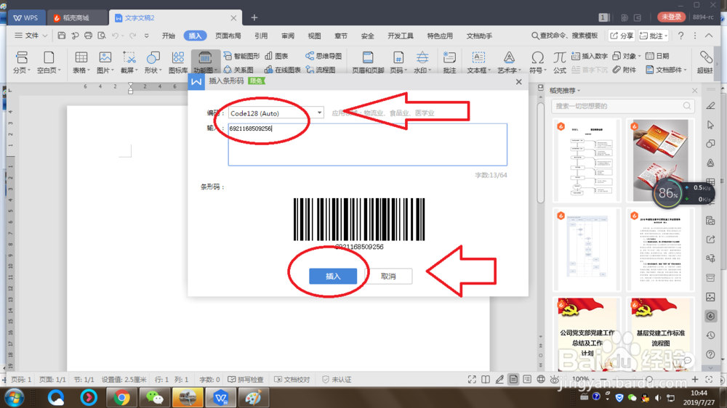Click the 分享 share button
Image resolution: width=727 pixels, height=408 pixels.
622,36
